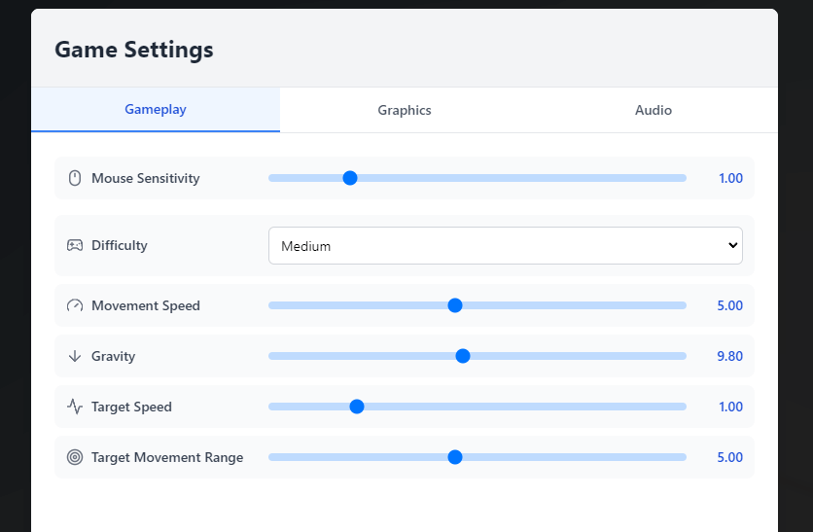Click the mouse icon beside Mouse Sensitivity
Screen dimensions: 813x532
[x=75, y=178]
